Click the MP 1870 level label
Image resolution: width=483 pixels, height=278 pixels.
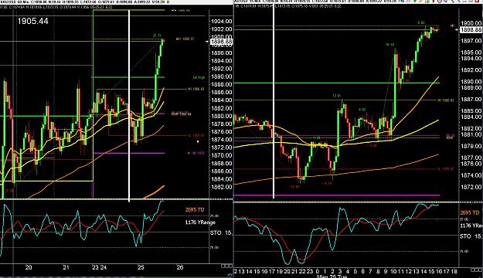tap(196, 153)
